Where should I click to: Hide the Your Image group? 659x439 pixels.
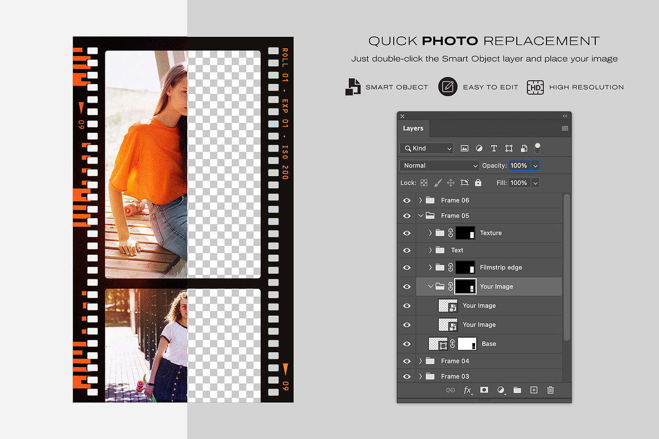tap(407, 286)
